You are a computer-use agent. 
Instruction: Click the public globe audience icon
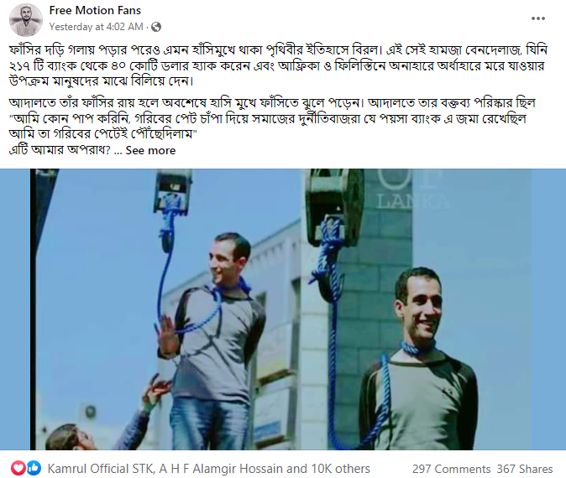coord(156,27)
